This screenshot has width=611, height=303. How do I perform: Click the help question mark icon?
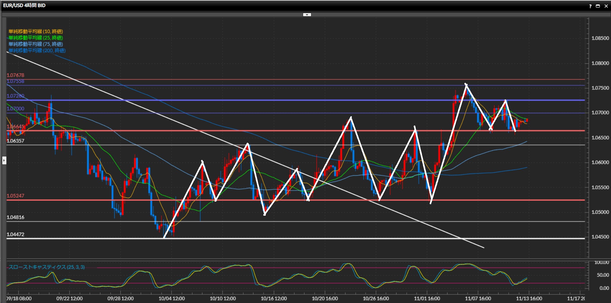590,6
